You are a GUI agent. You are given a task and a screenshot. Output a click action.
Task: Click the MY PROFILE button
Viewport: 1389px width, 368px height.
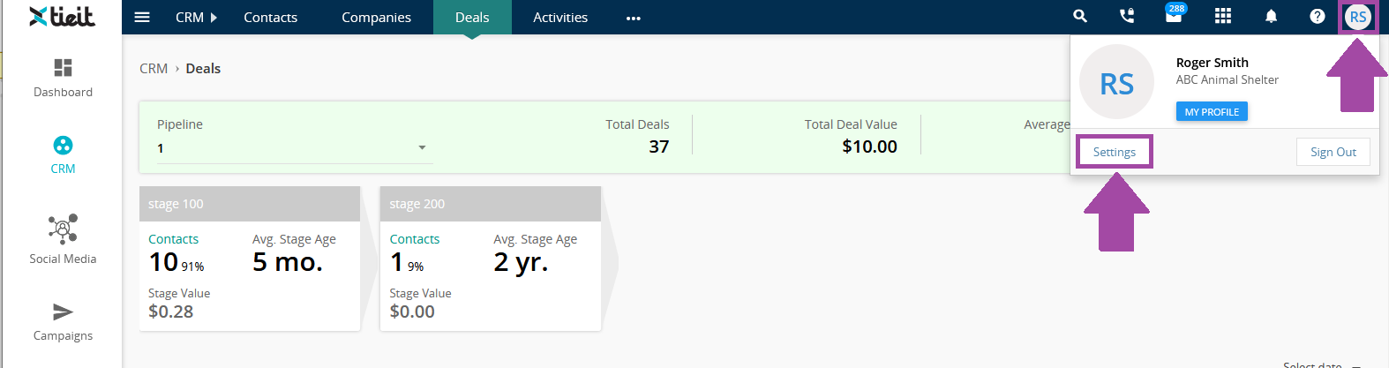pyautogui.click(x=1212, y=112)
